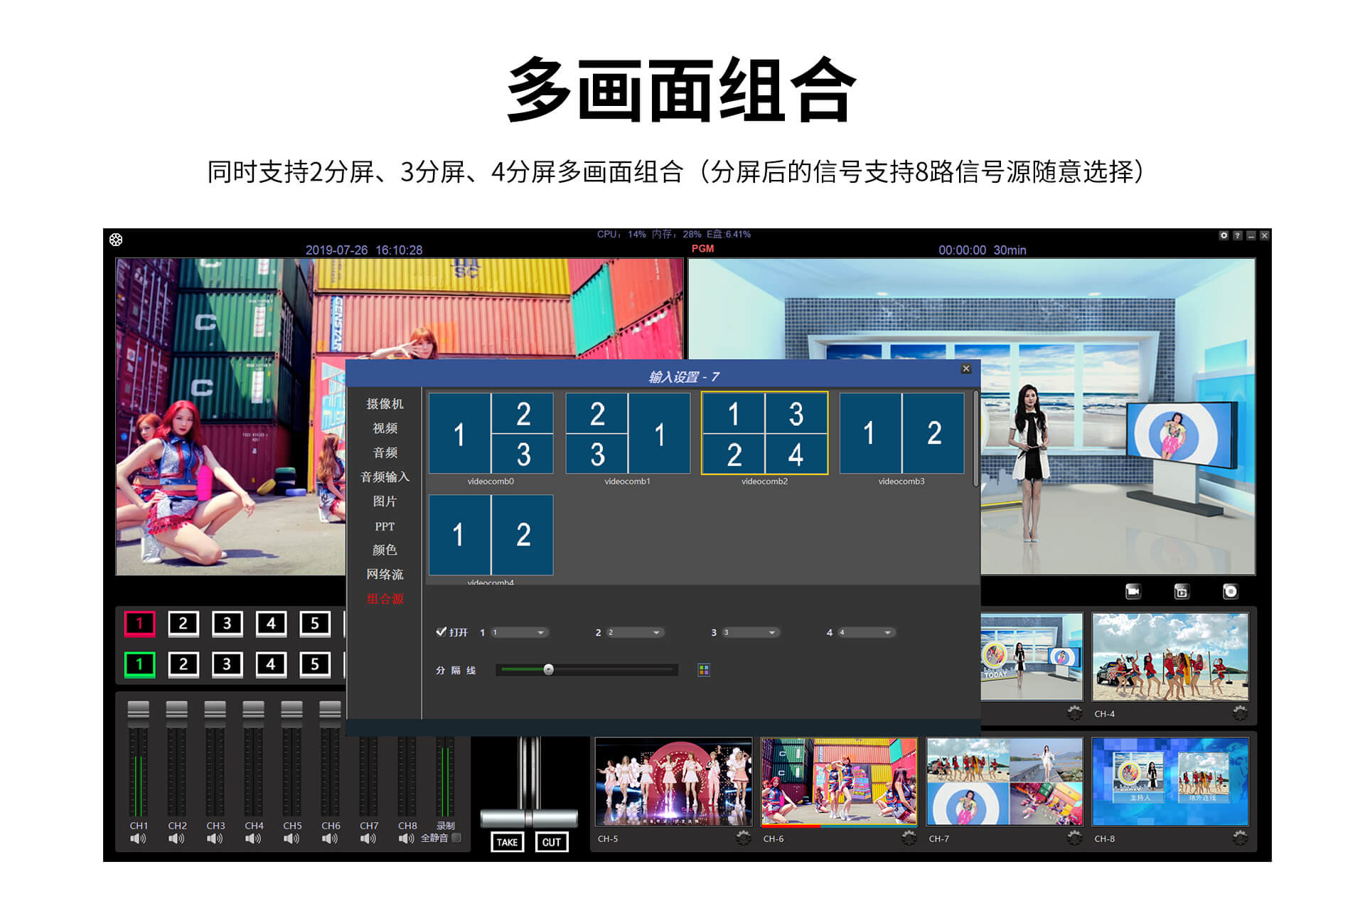This screenshot has width=1365, height=916.
Task: Select bottom-row source button 4
Action: tap(271, 664)
